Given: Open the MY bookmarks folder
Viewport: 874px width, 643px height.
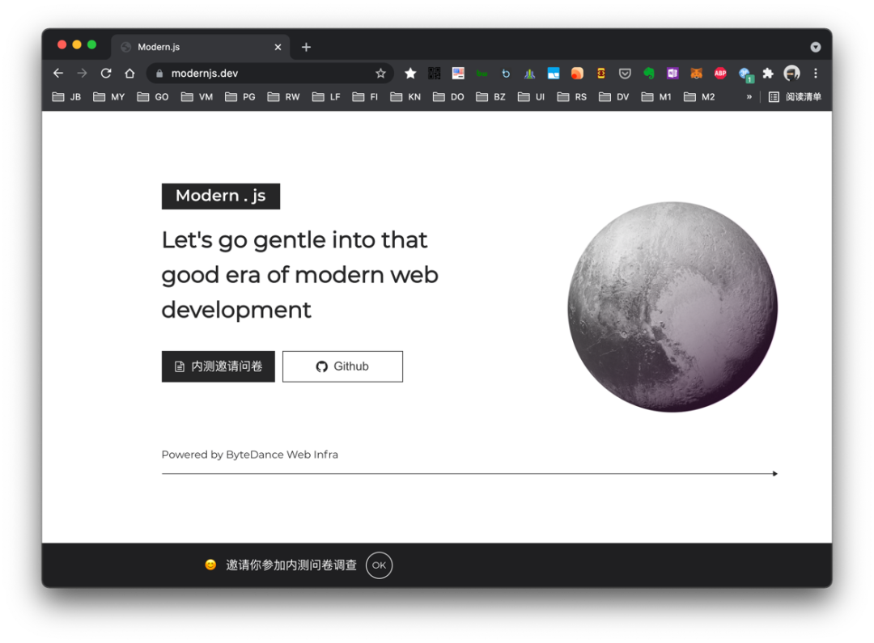Looking at the screenshot, I should 109,97.
